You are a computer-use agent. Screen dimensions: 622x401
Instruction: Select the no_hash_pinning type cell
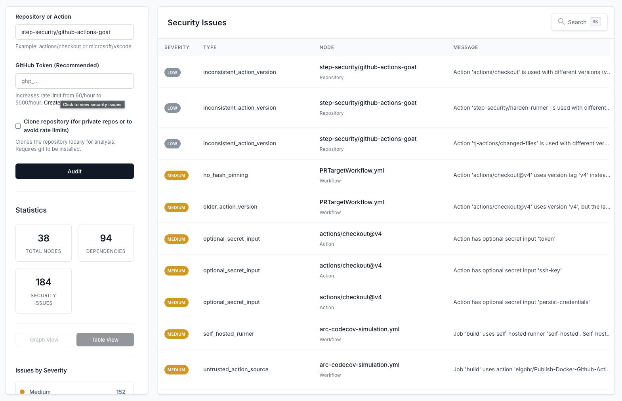coord(225,175)
